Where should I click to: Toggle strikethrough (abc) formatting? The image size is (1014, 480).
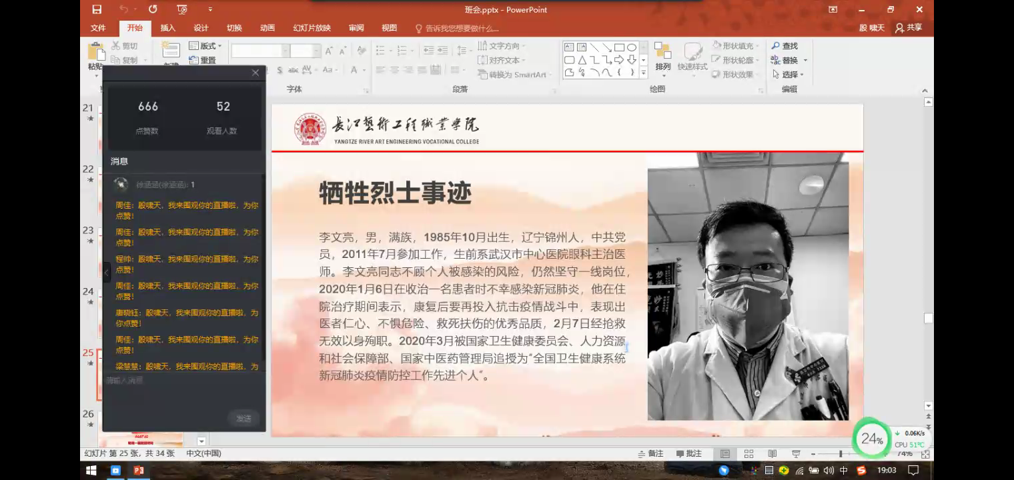[293, 70]
